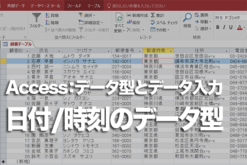Open その他 more options dropdown
247x165 pixels.
pyautogui.click(x=160, y=30)
